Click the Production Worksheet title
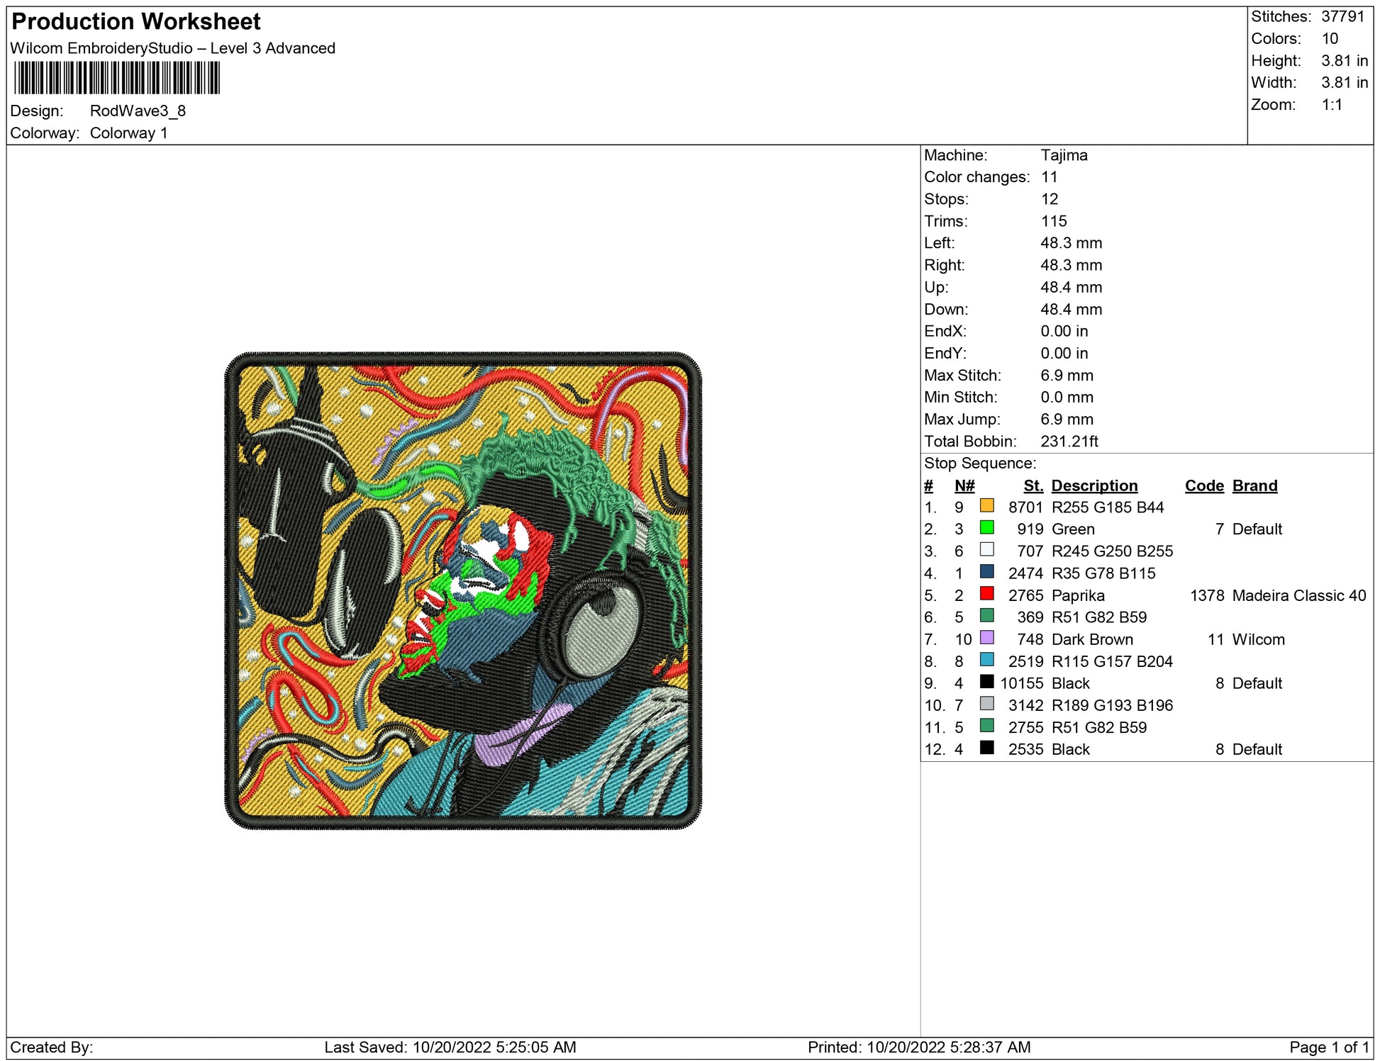This screenshot has height=1061, width=1380. pos(136,22)
